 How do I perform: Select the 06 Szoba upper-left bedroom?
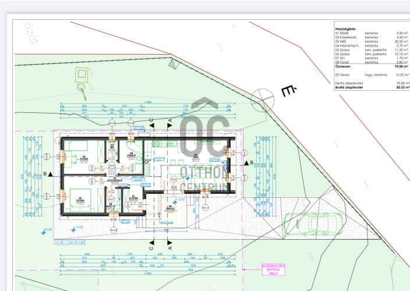(x=84, y=157)
